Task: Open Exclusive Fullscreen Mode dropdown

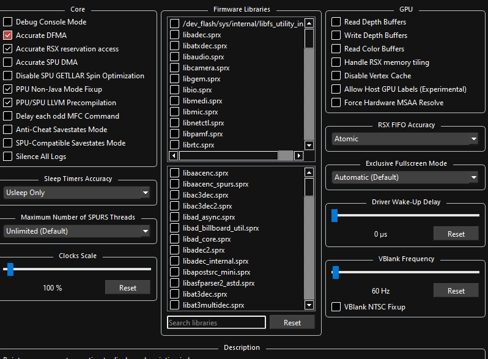Action: coord(405,177)
